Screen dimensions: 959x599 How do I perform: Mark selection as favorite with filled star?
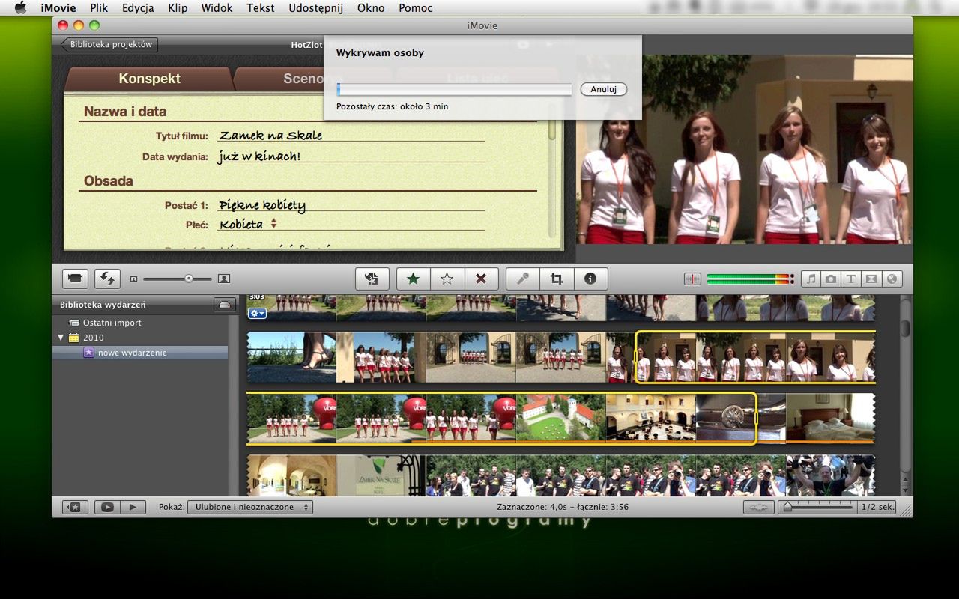pos(413,279)
